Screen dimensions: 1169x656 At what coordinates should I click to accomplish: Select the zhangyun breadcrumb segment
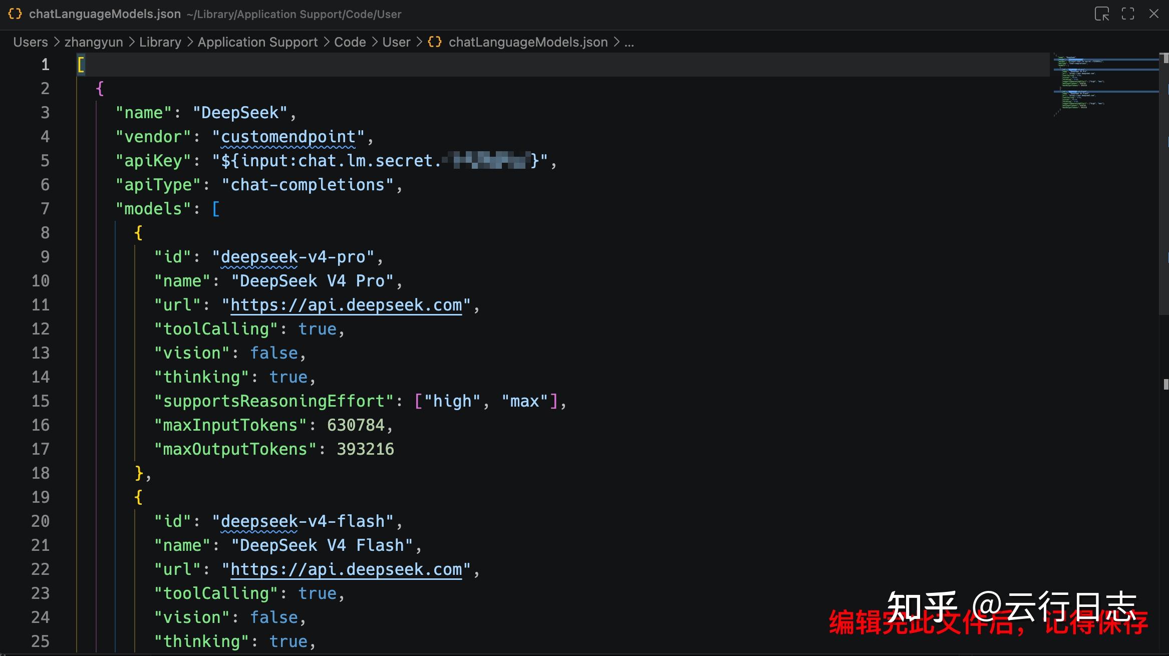coord(94,42)
